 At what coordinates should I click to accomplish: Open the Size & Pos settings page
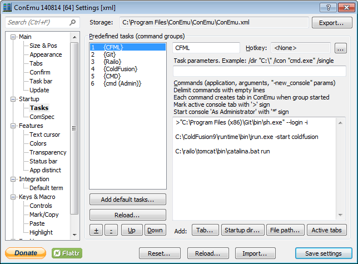[43, 46]
